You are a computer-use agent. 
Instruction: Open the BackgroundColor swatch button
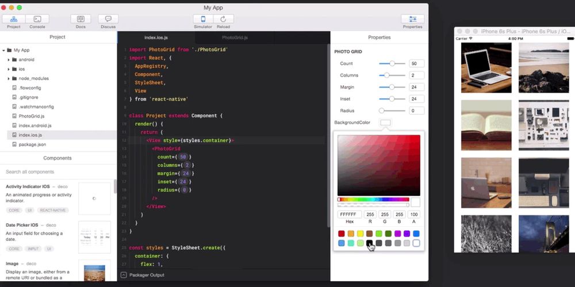pos(385,123)
